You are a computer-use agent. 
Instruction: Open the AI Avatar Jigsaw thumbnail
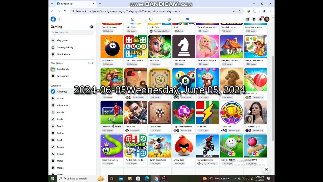click(256, 113)
